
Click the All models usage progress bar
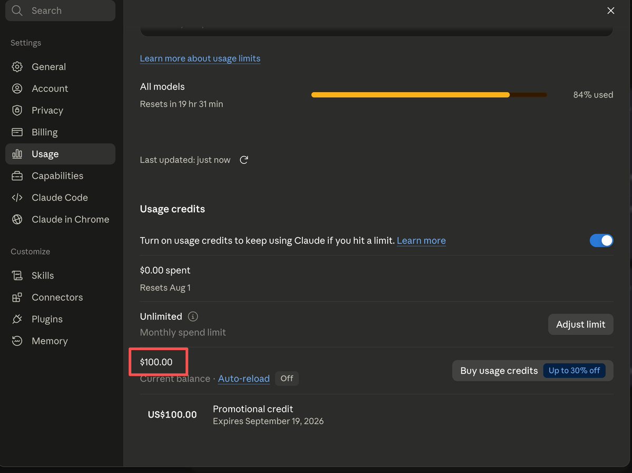pos(429,95)
